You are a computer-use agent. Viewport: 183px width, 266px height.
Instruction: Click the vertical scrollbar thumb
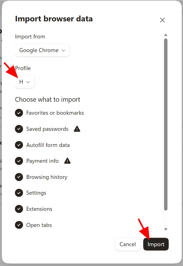pos(166,125)
